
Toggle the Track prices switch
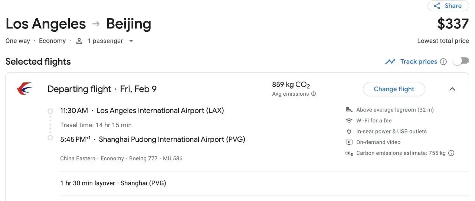point(461,61)
